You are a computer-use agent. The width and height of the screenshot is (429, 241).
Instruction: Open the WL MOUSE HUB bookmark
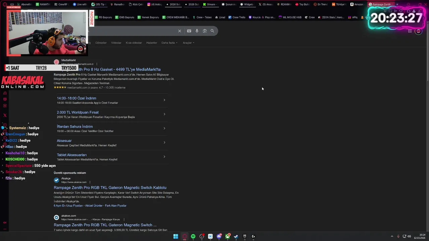click(x=290, y=17)
